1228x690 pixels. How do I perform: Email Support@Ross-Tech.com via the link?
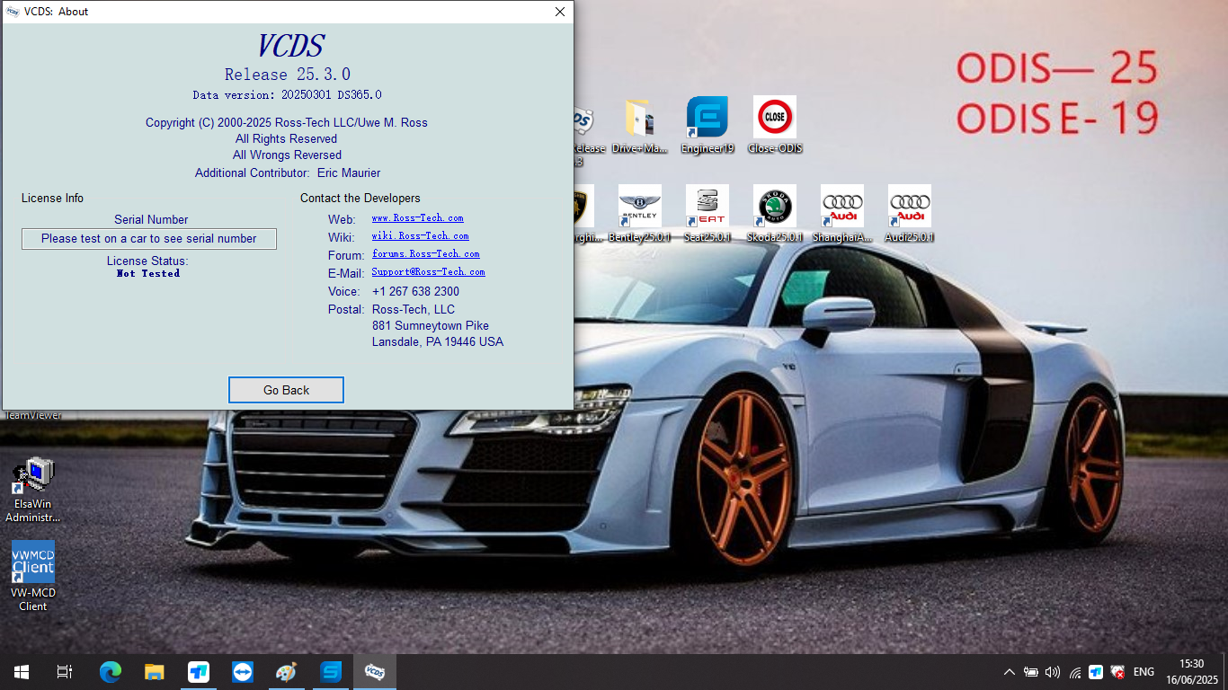click(428, 271)
